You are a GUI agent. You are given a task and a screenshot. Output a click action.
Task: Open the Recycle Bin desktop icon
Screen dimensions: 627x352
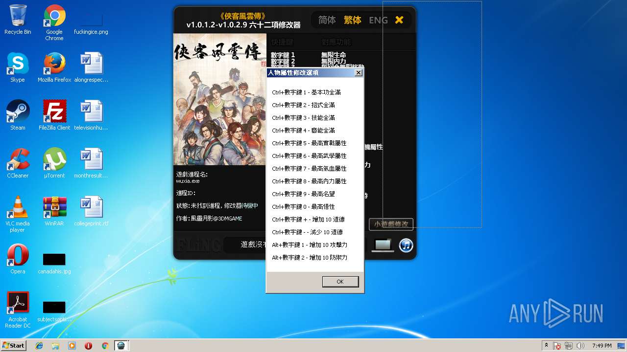click(x=18, y=20)
